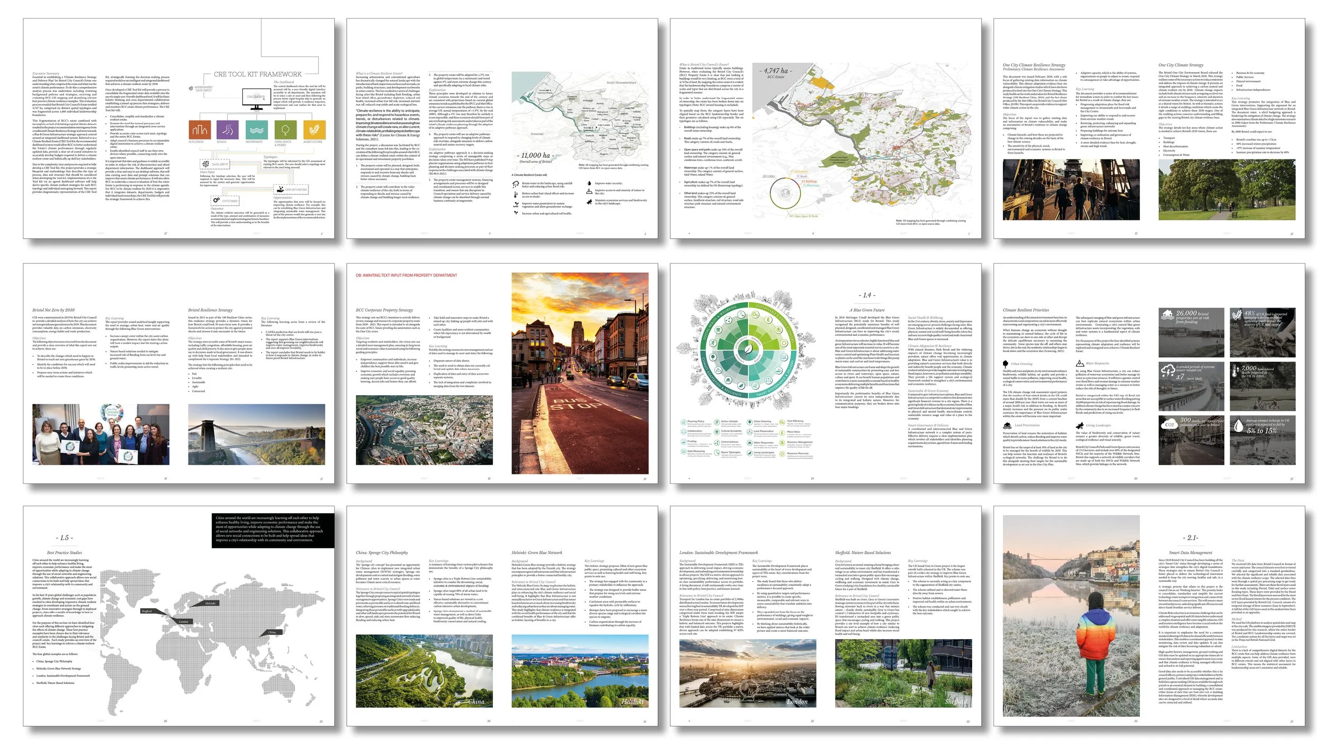The width and height of the screenshot is (1328, 747).
Task: Click the CRE Tool Kit Framework heading
Action: tap(258, 74)
